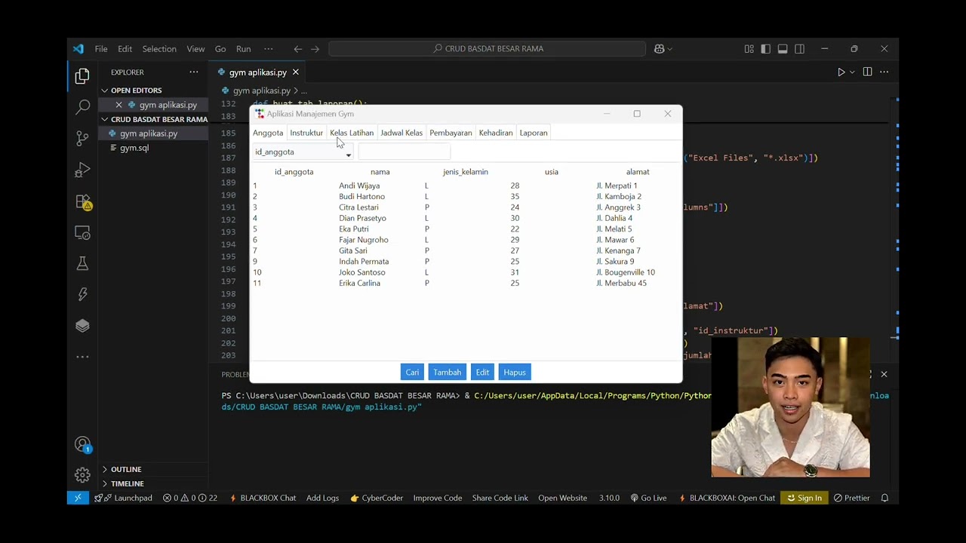Open the Blackbox lightning icon view
The height and width of the screenshot is (543, 966).
[x=82, y=294]
